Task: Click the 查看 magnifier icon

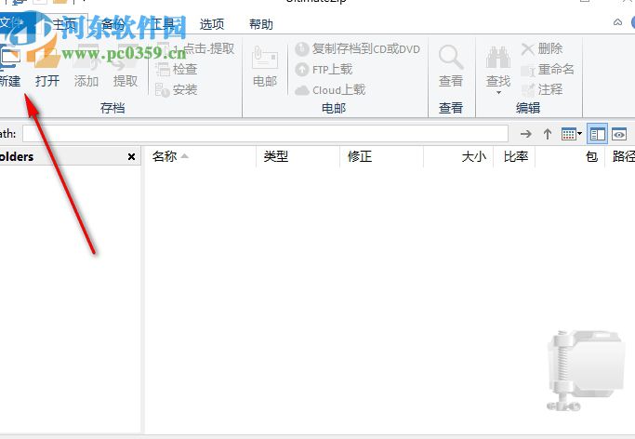Action: coord(451,66)
